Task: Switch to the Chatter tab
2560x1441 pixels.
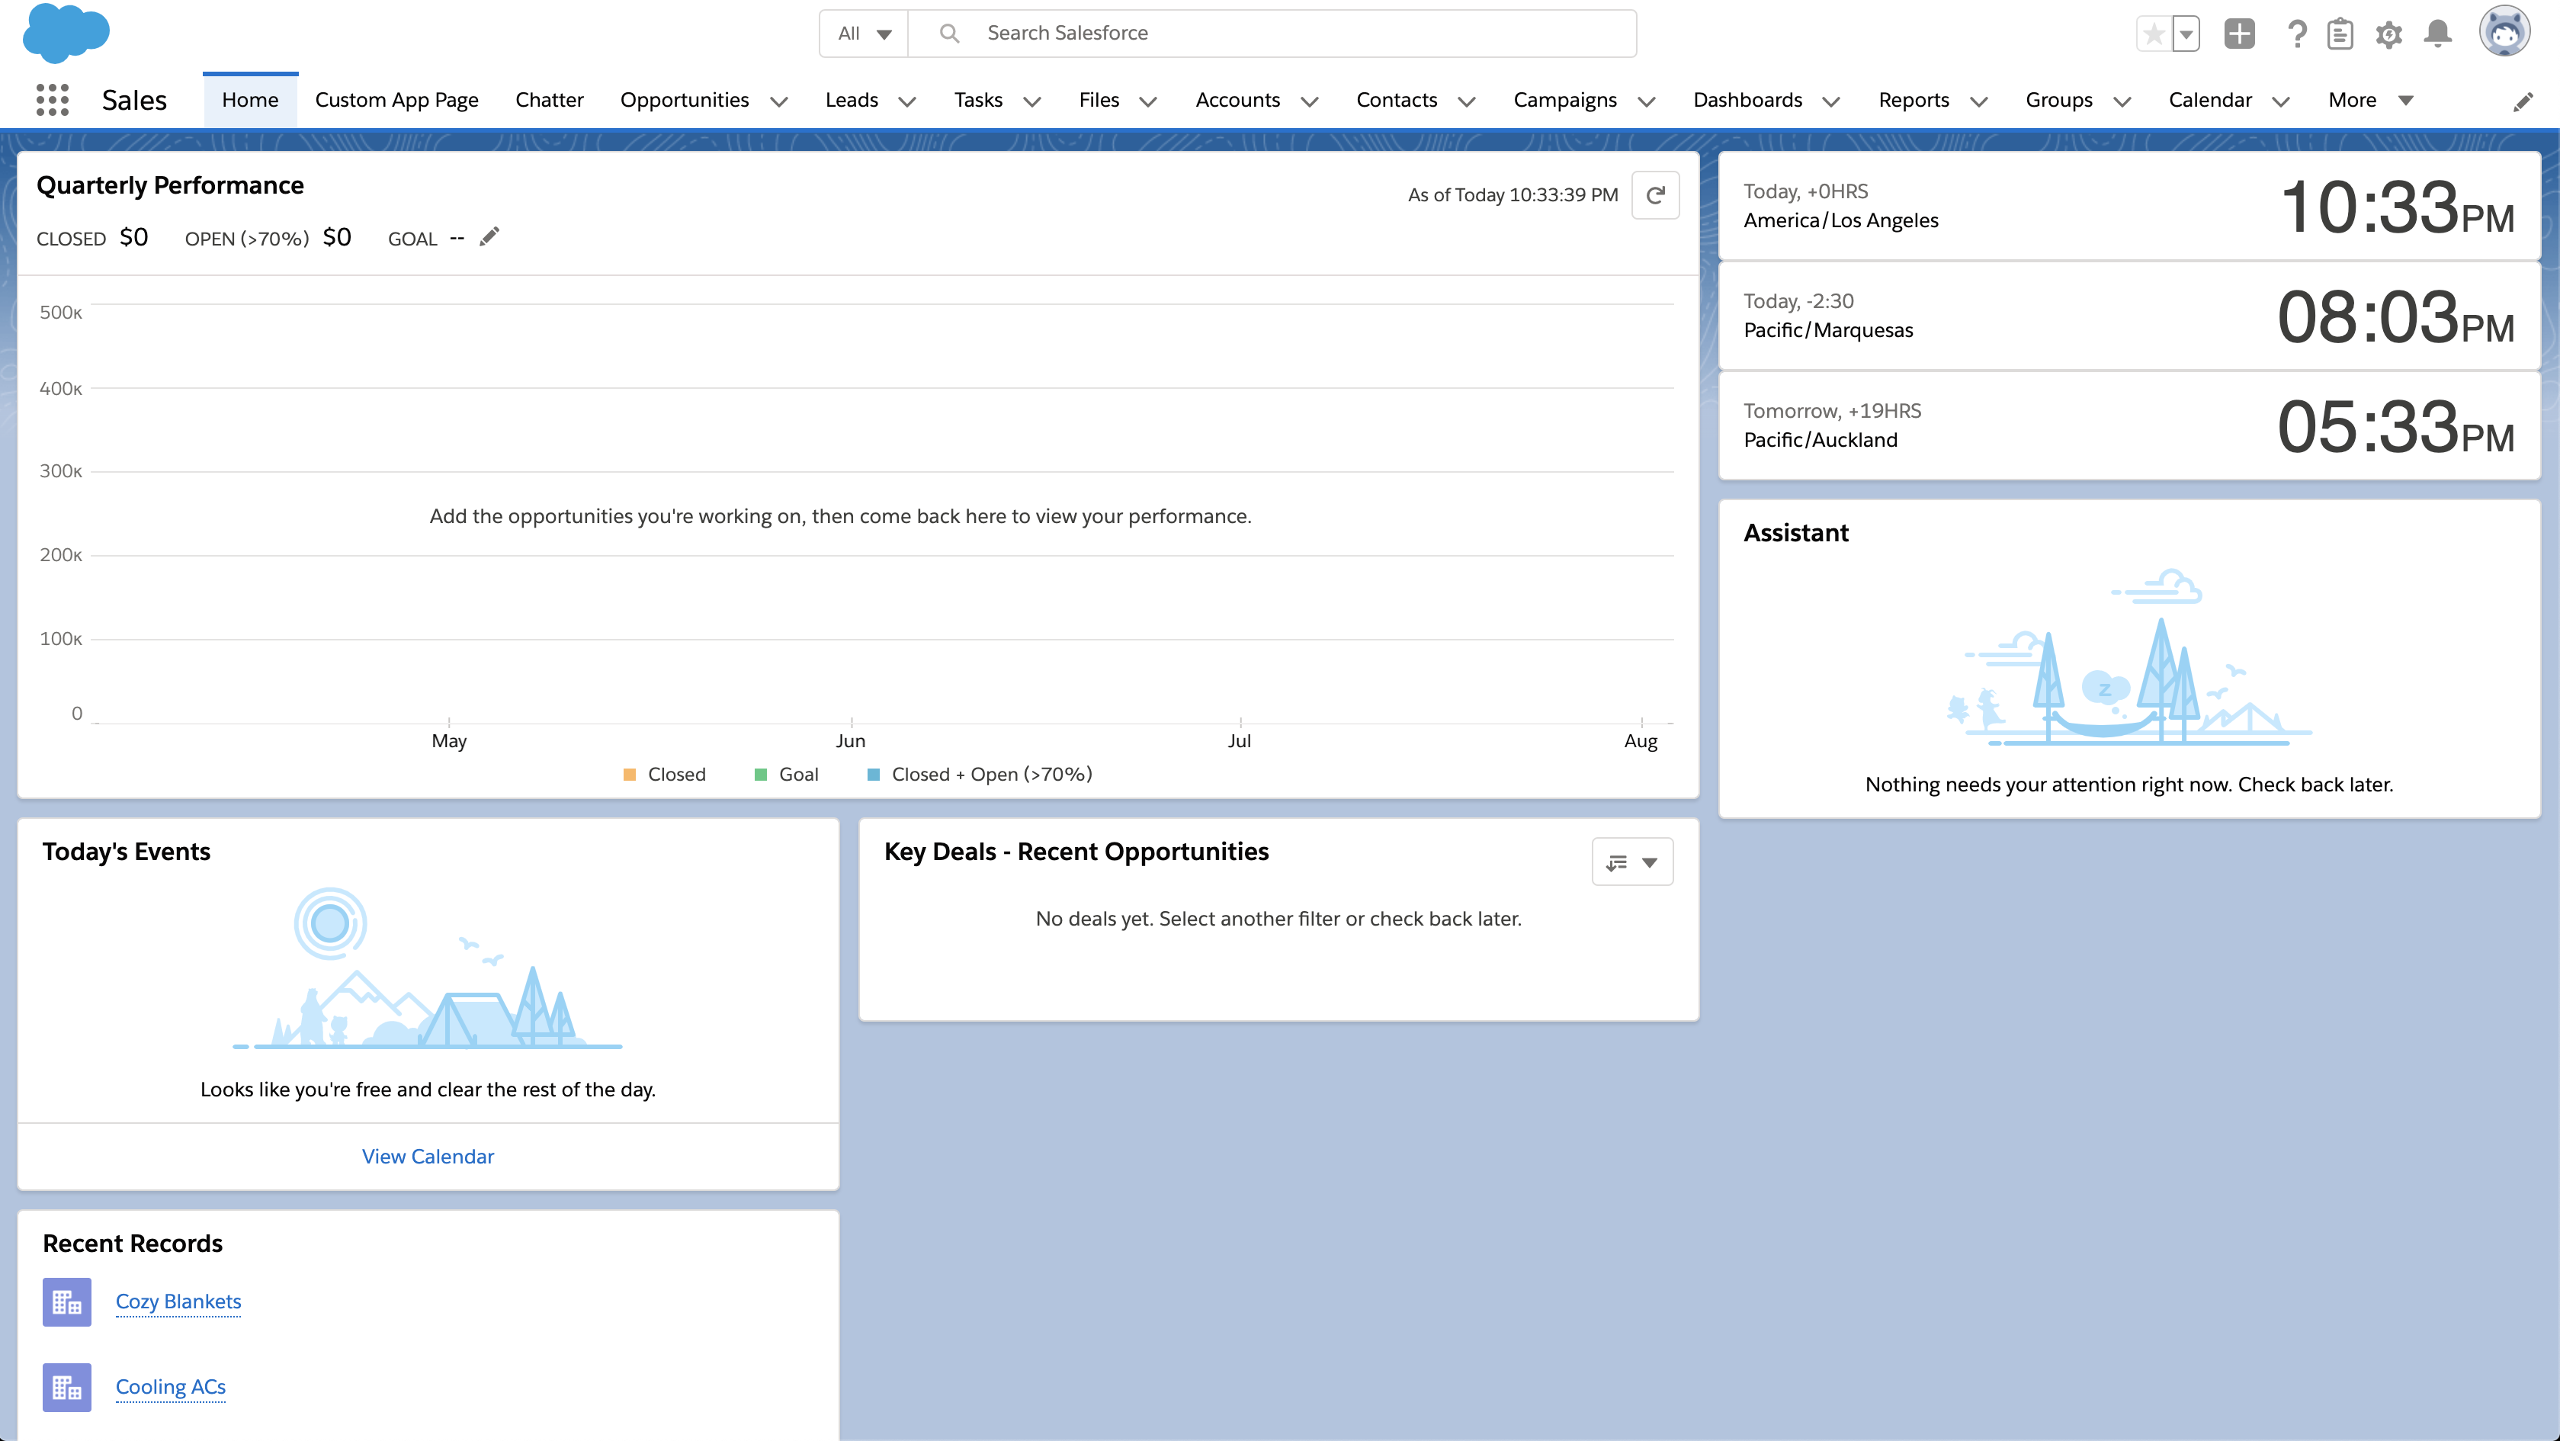Action: point(549,99)
